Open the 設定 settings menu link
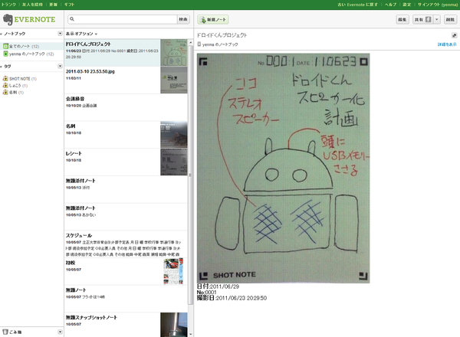Screen dimensions: 460x337 (x=406, y=5)
